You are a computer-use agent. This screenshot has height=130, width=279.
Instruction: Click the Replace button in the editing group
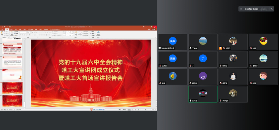click(x=92, y=34)
